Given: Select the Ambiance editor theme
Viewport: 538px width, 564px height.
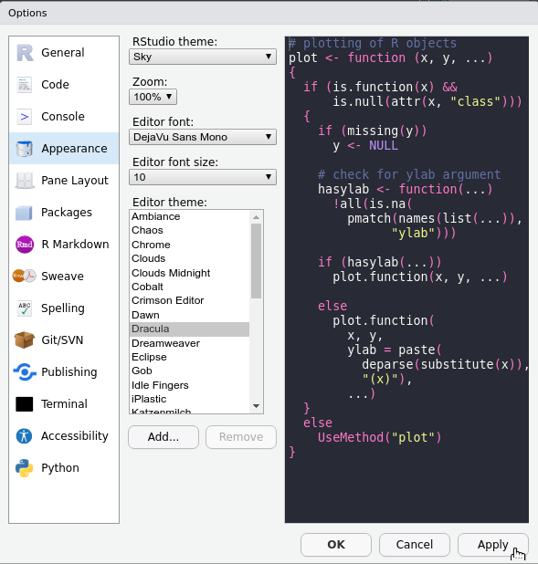Looking at the screenshot, I should coord(189,216).
